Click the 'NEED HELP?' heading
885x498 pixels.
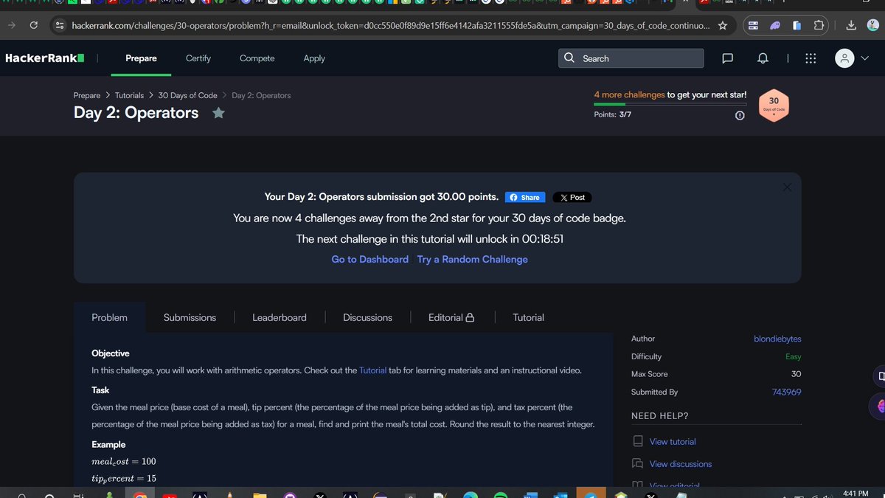click(x=660, y=416)
